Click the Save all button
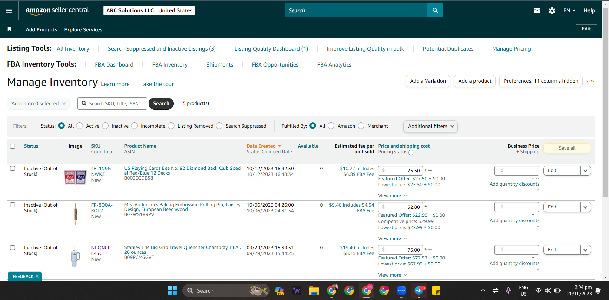The height and width of the screenshot is (300, 609). click(567, 148)
